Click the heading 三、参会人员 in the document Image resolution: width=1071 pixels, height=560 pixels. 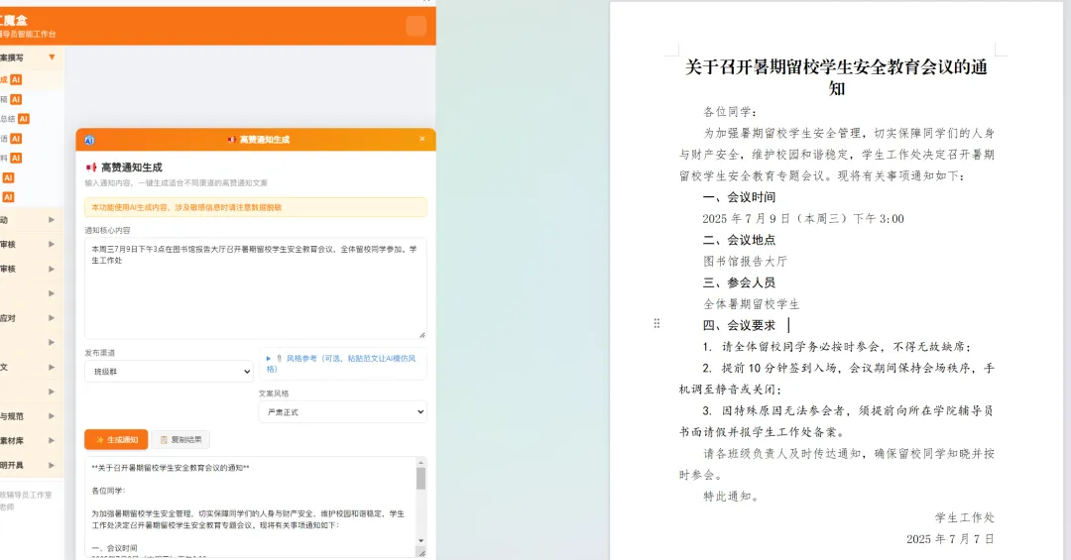click(739, 282)
